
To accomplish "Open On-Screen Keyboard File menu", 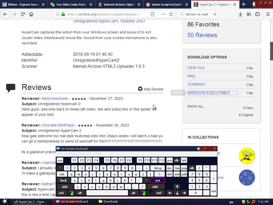I will (59, 154).
